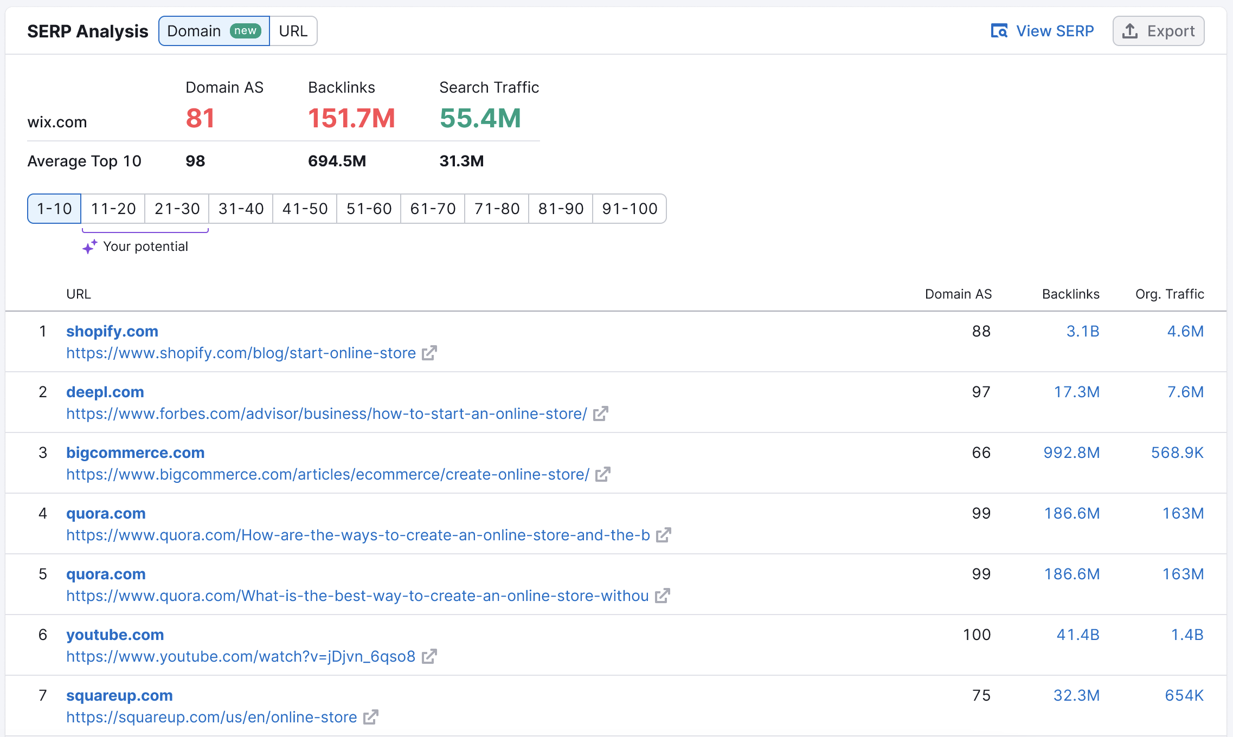Click the Export upload arrow icon
This screenshot has width=1233, height=737.
pyautogui.click(x=1130, y=31)
